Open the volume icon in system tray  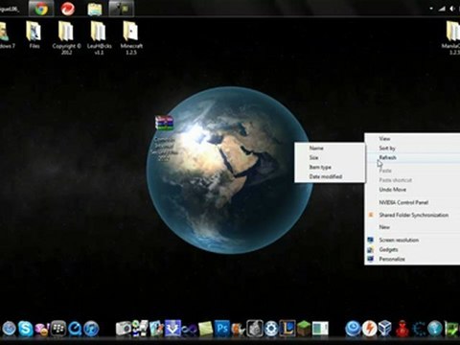point(452,9)
